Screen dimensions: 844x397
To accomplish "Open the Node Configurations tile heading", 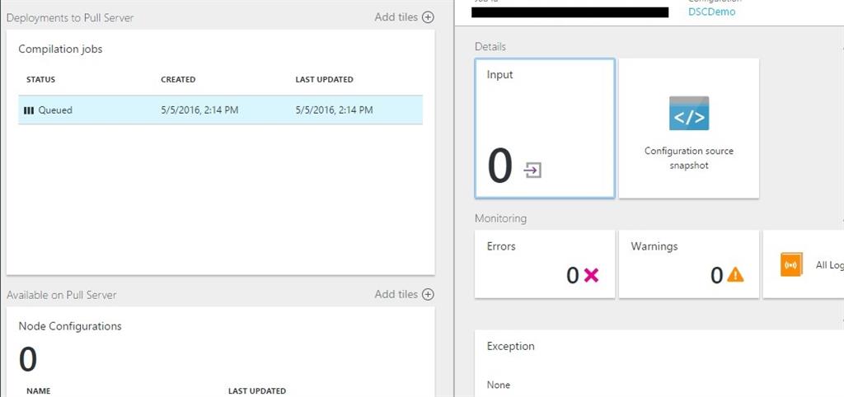I will coord(70,326).
